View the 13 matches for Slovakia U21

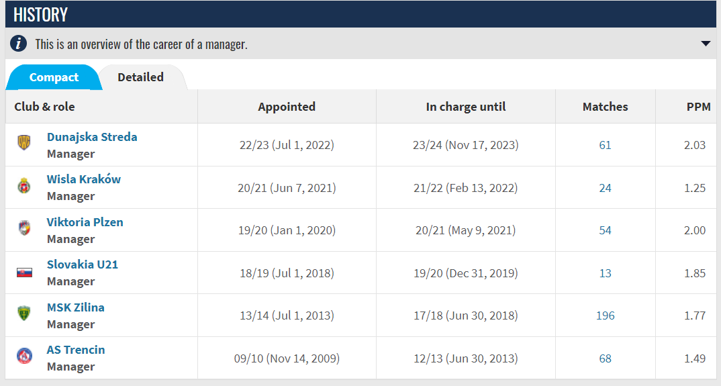605,273
